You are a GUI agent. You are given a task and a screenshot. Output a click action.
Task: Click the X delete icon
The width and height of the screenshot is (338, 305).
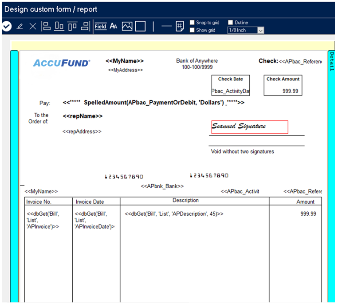[x=32, y=27]
